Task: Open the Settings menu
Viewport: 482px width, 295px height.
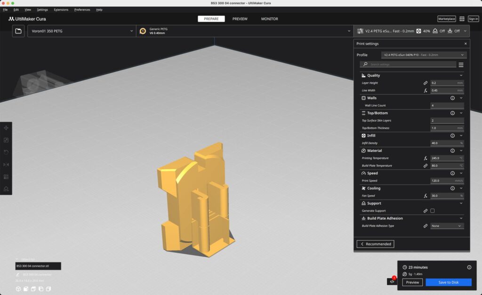Action: click(x=42, y=10)
